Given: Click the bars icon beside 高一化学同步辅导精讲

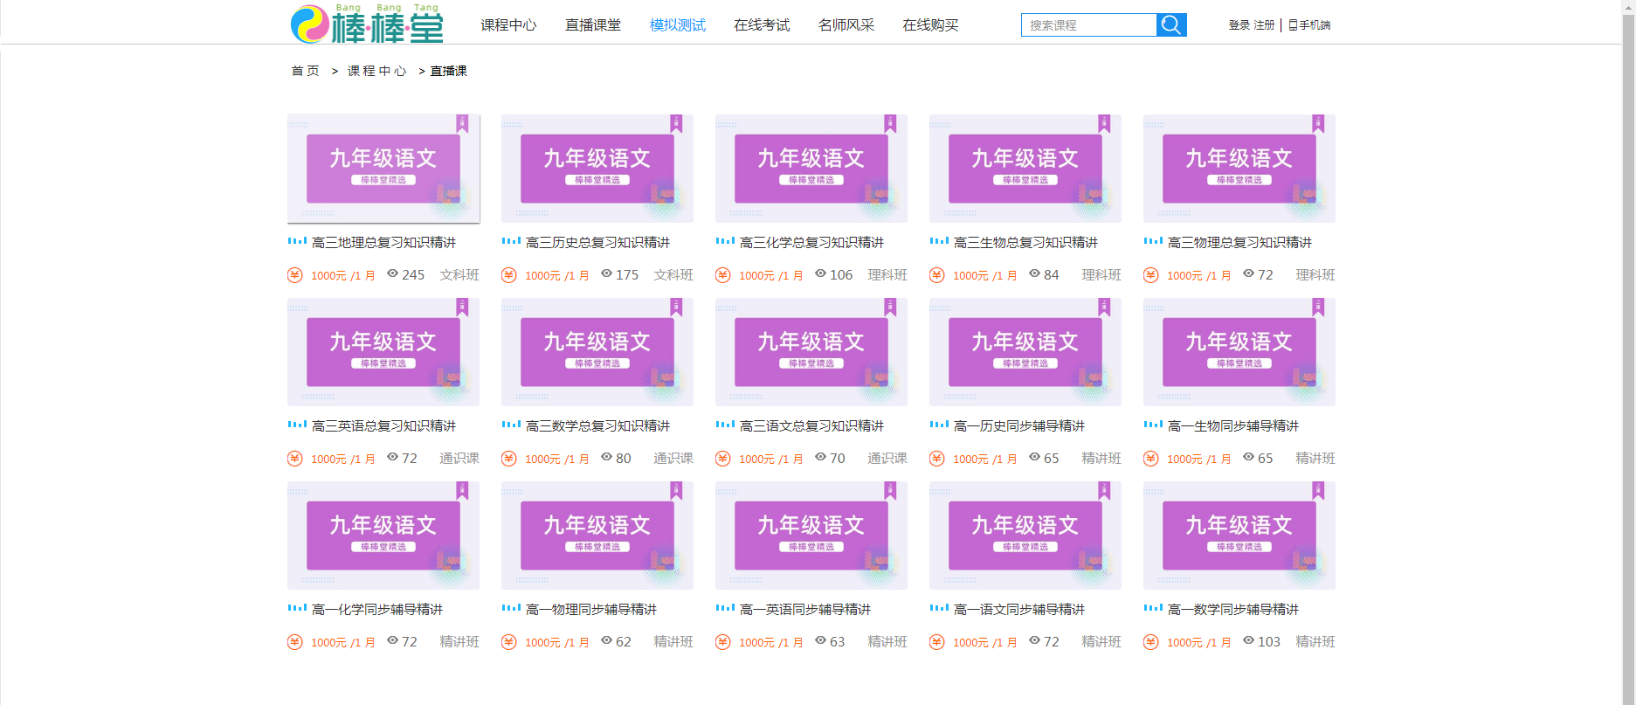Looking at the screenshot, I should (x=297, y=608).
